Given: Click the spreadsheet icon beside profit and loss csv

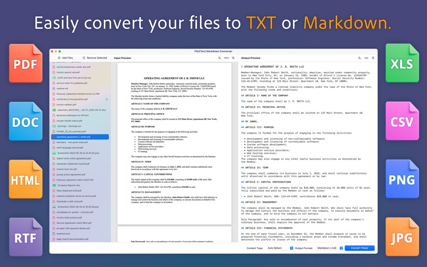Looking at the screenshot, I should 54,78.
